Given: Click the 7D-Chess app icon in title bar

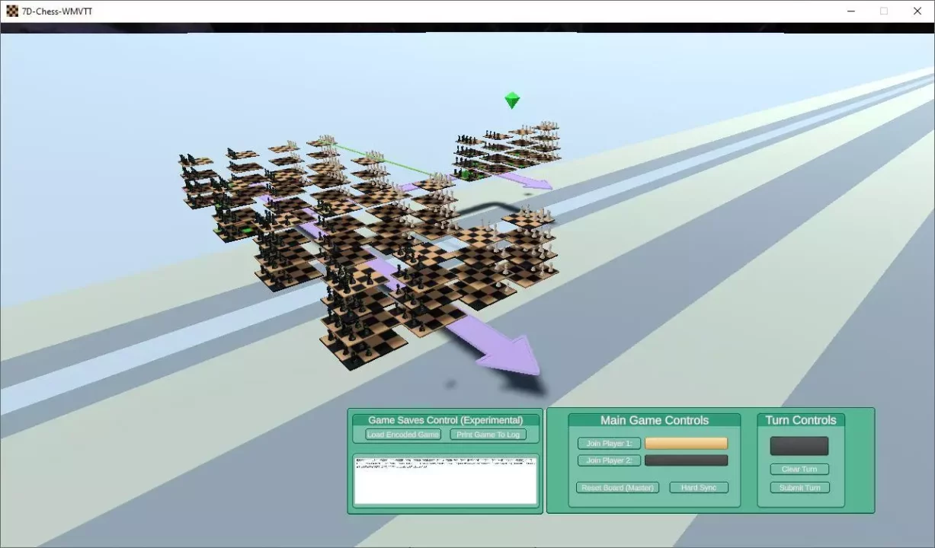Looking at the screenshot, I should coord(11,11).
